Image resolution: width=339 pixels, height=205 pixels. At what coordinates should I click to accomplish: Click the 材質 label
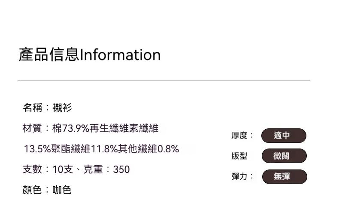33,128
